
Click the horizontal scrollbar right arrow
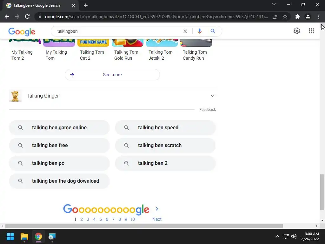(x=317, y=226)
